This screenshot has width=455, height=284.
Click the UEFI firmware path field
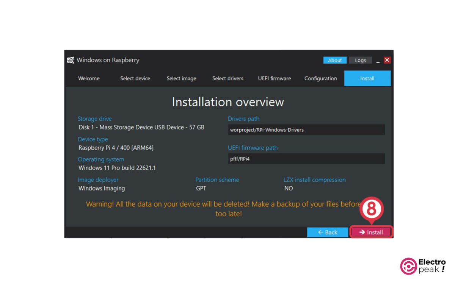[x=306, y=159]
